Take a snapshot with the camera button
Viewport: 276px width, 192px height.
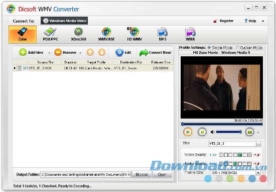tap(249, 132)
